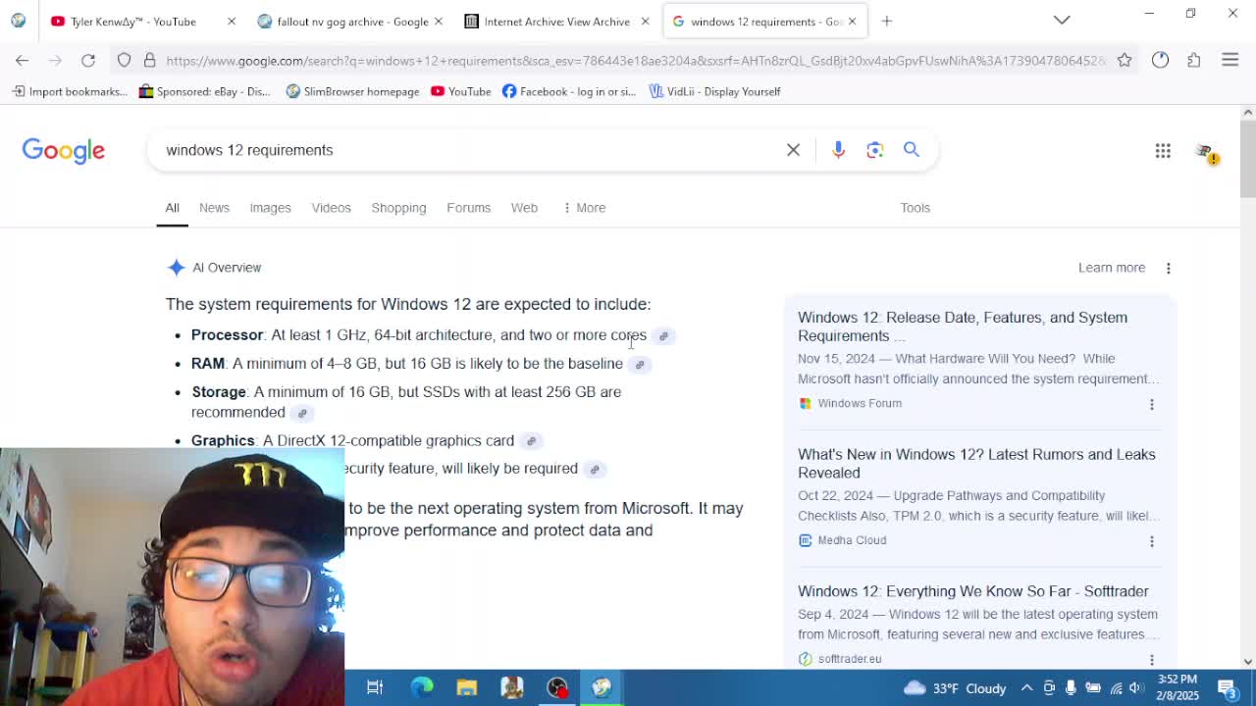Click the site security padlock icon
The width and height of the screenshot is (1256, 706).
pyautogui.click(x=150, y=61)
